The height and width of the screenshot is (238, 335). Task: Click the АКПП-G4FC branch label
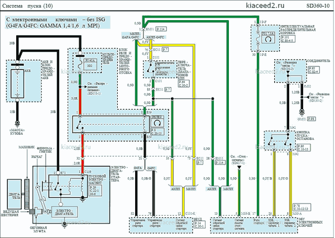(x=155, y=37)
